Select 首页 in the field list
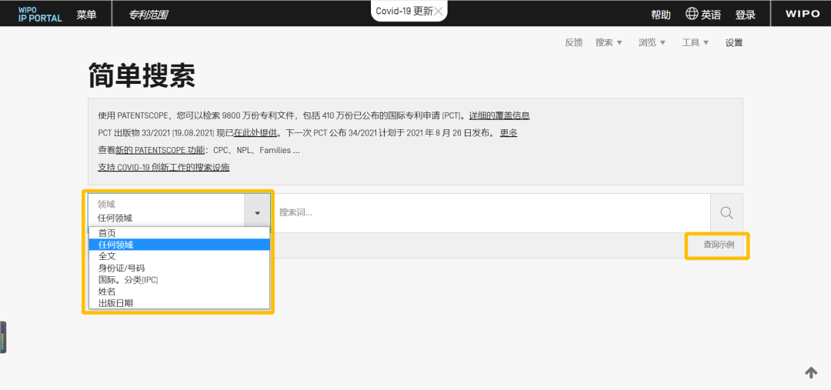The height and width of the screenshot is (390, 831). click(179, 233)
